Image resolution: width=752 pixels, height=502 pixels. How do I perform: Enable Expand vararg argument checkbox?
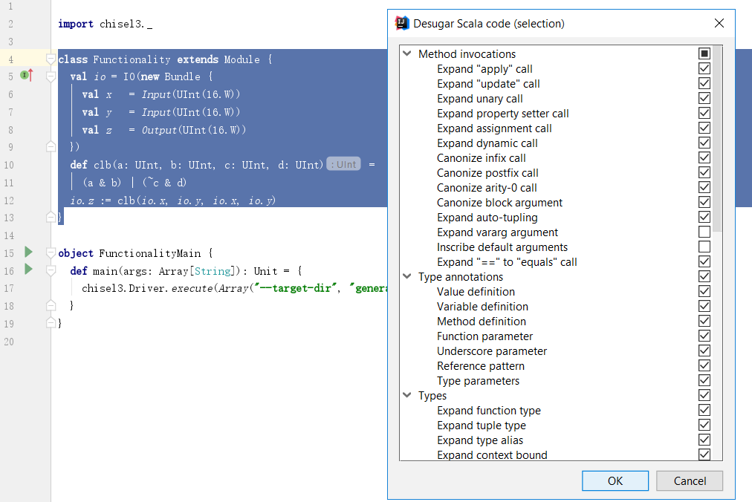click(704, 232)
